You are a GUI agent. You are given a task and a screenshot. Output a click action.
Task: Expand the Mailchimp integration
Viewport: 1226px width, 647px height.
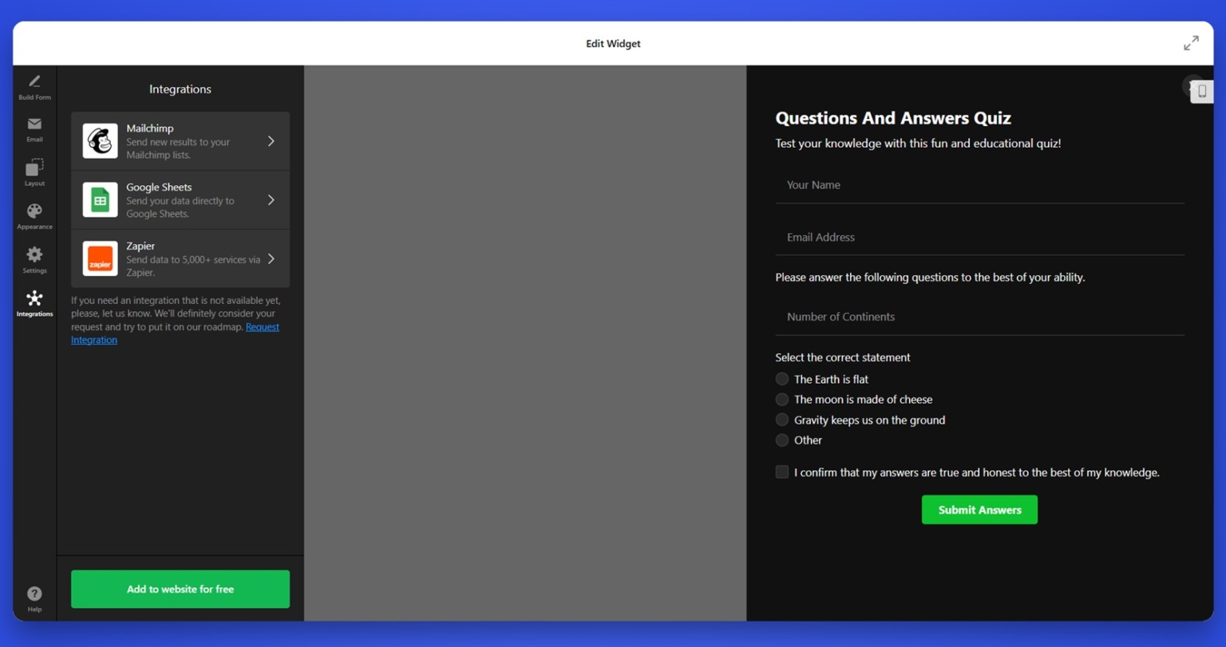(x=180, y=140)
